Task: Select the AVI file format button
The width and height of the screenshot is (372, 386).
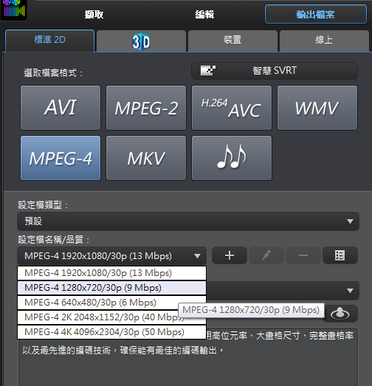Action: point(61,108)
